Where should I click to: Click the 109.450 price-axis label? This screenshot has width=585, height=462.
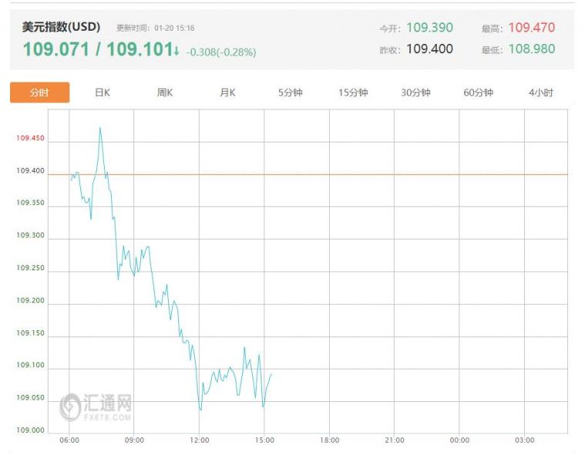pos(31,139)
